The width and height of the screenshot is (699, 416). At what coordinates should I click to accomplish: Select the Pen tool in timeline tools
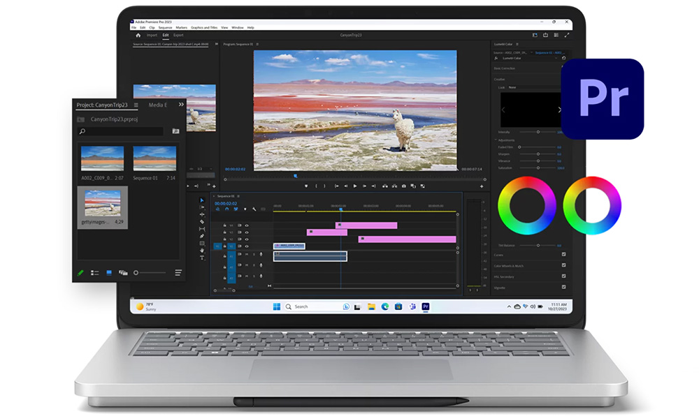pyautogui.click(x=201, y=236)
